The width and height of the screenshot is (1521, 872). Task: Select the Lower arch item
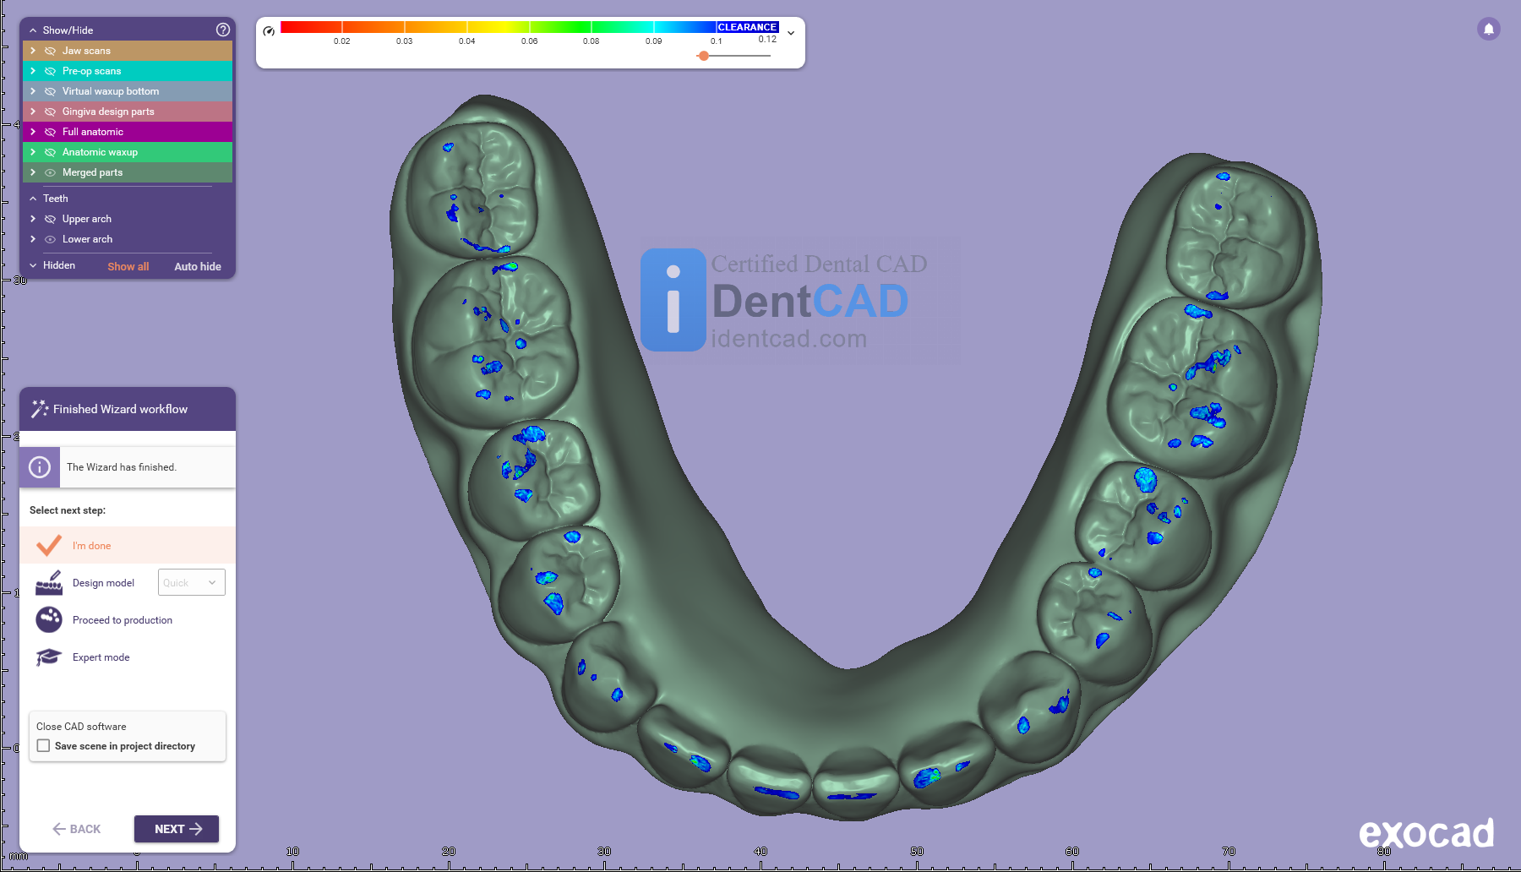tap(87, 239)
